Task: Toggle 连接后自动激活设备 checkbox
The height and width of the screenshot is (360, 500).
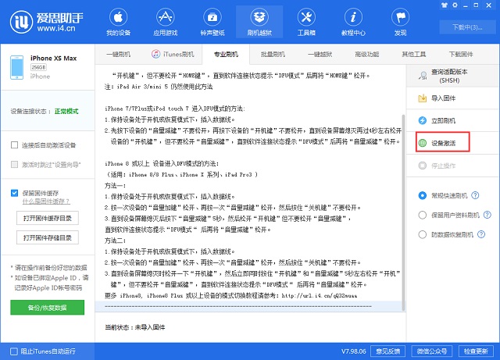Action: click(x=14, y=145)
